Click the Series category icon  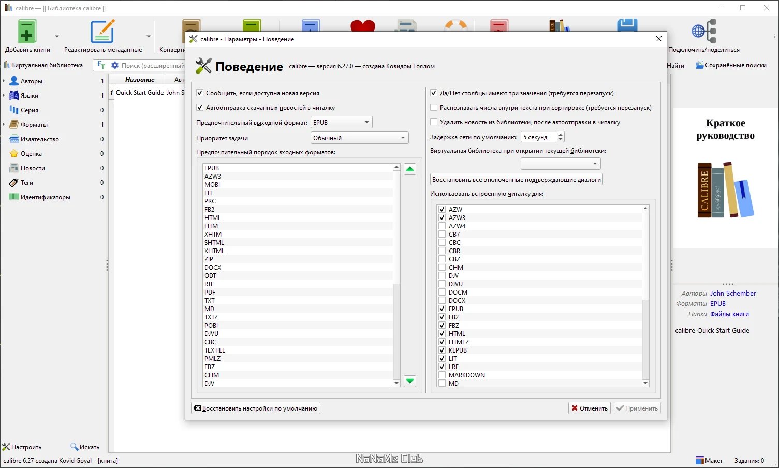(x=14, y=110)
